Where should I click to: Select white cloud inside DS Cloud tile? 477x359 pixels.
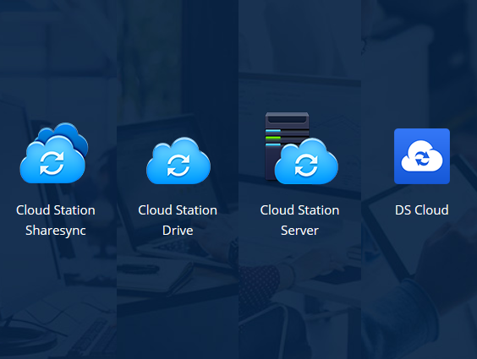[422, 156]
